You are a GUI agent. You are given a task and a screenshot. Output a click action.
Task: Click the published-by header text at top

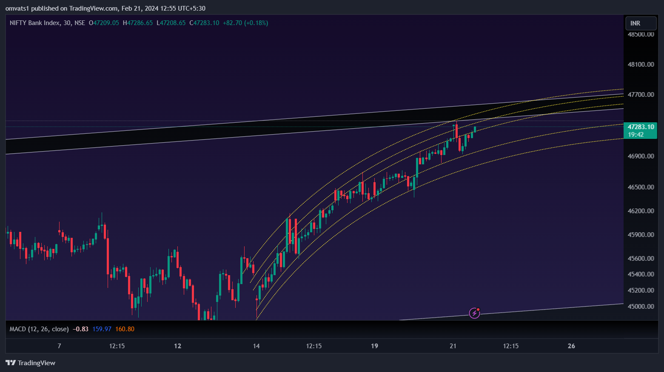pos(105,8)
